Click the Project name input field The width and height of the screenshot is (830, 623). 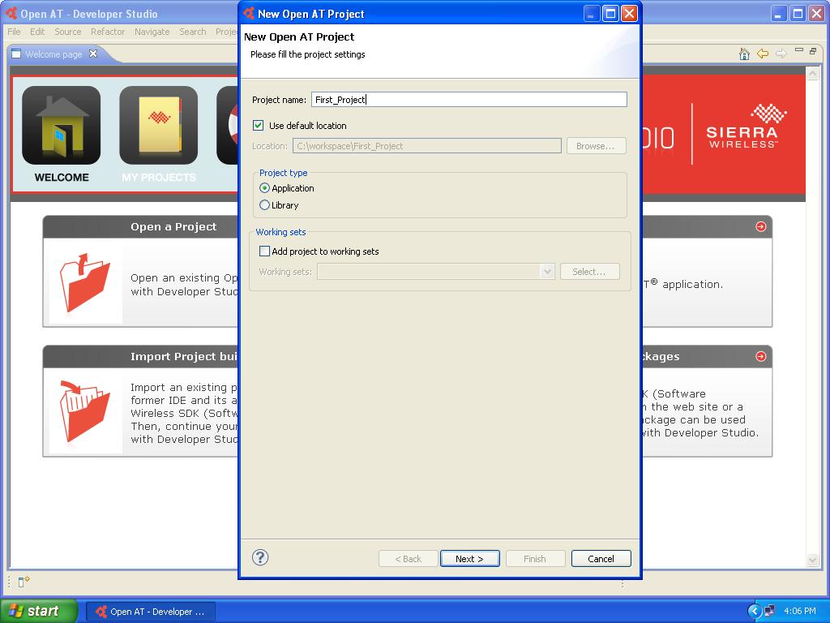tap(469, 100)
